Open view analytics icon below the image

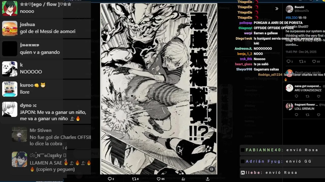tap(183, 179)
